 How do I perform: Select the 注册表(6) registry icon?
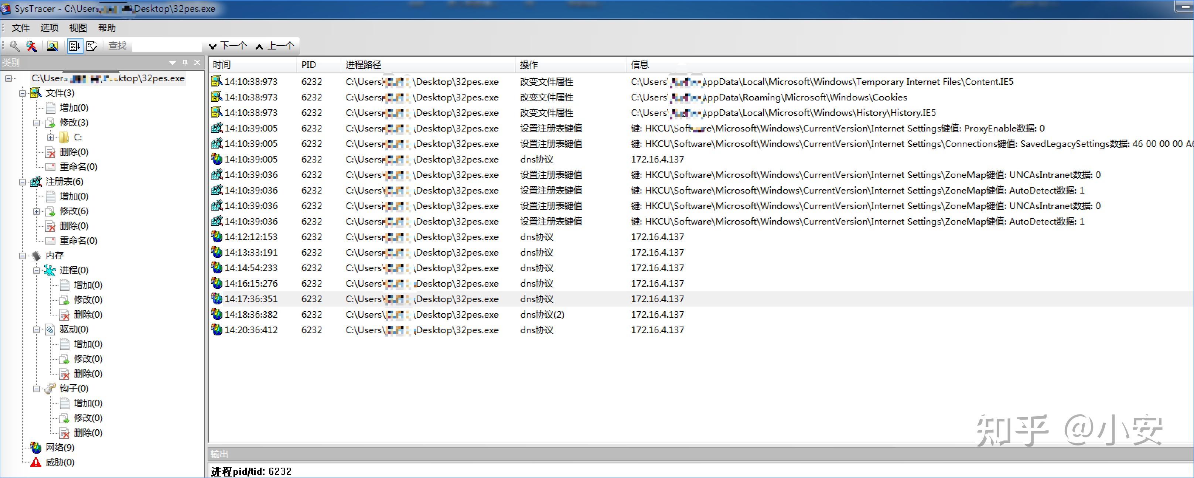(x=36, y=182)
